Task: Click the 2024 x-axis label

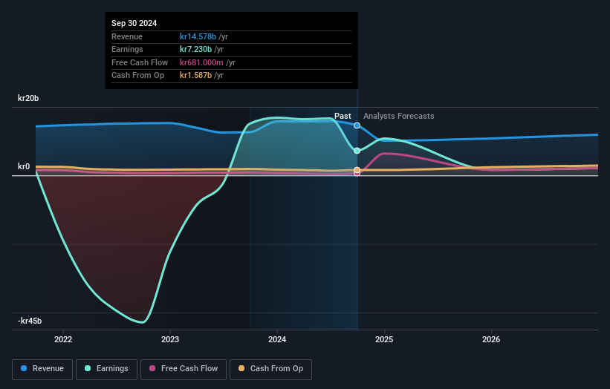Action: coord(277,339)
